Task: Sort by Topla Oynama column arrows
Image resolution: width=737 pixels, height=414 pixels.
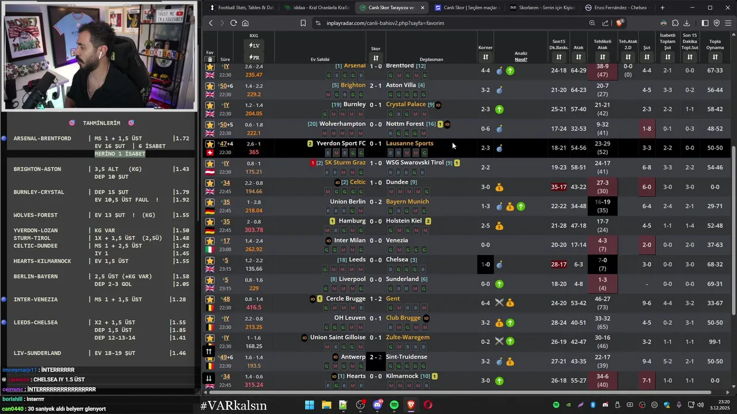Action: pos(715,57)
